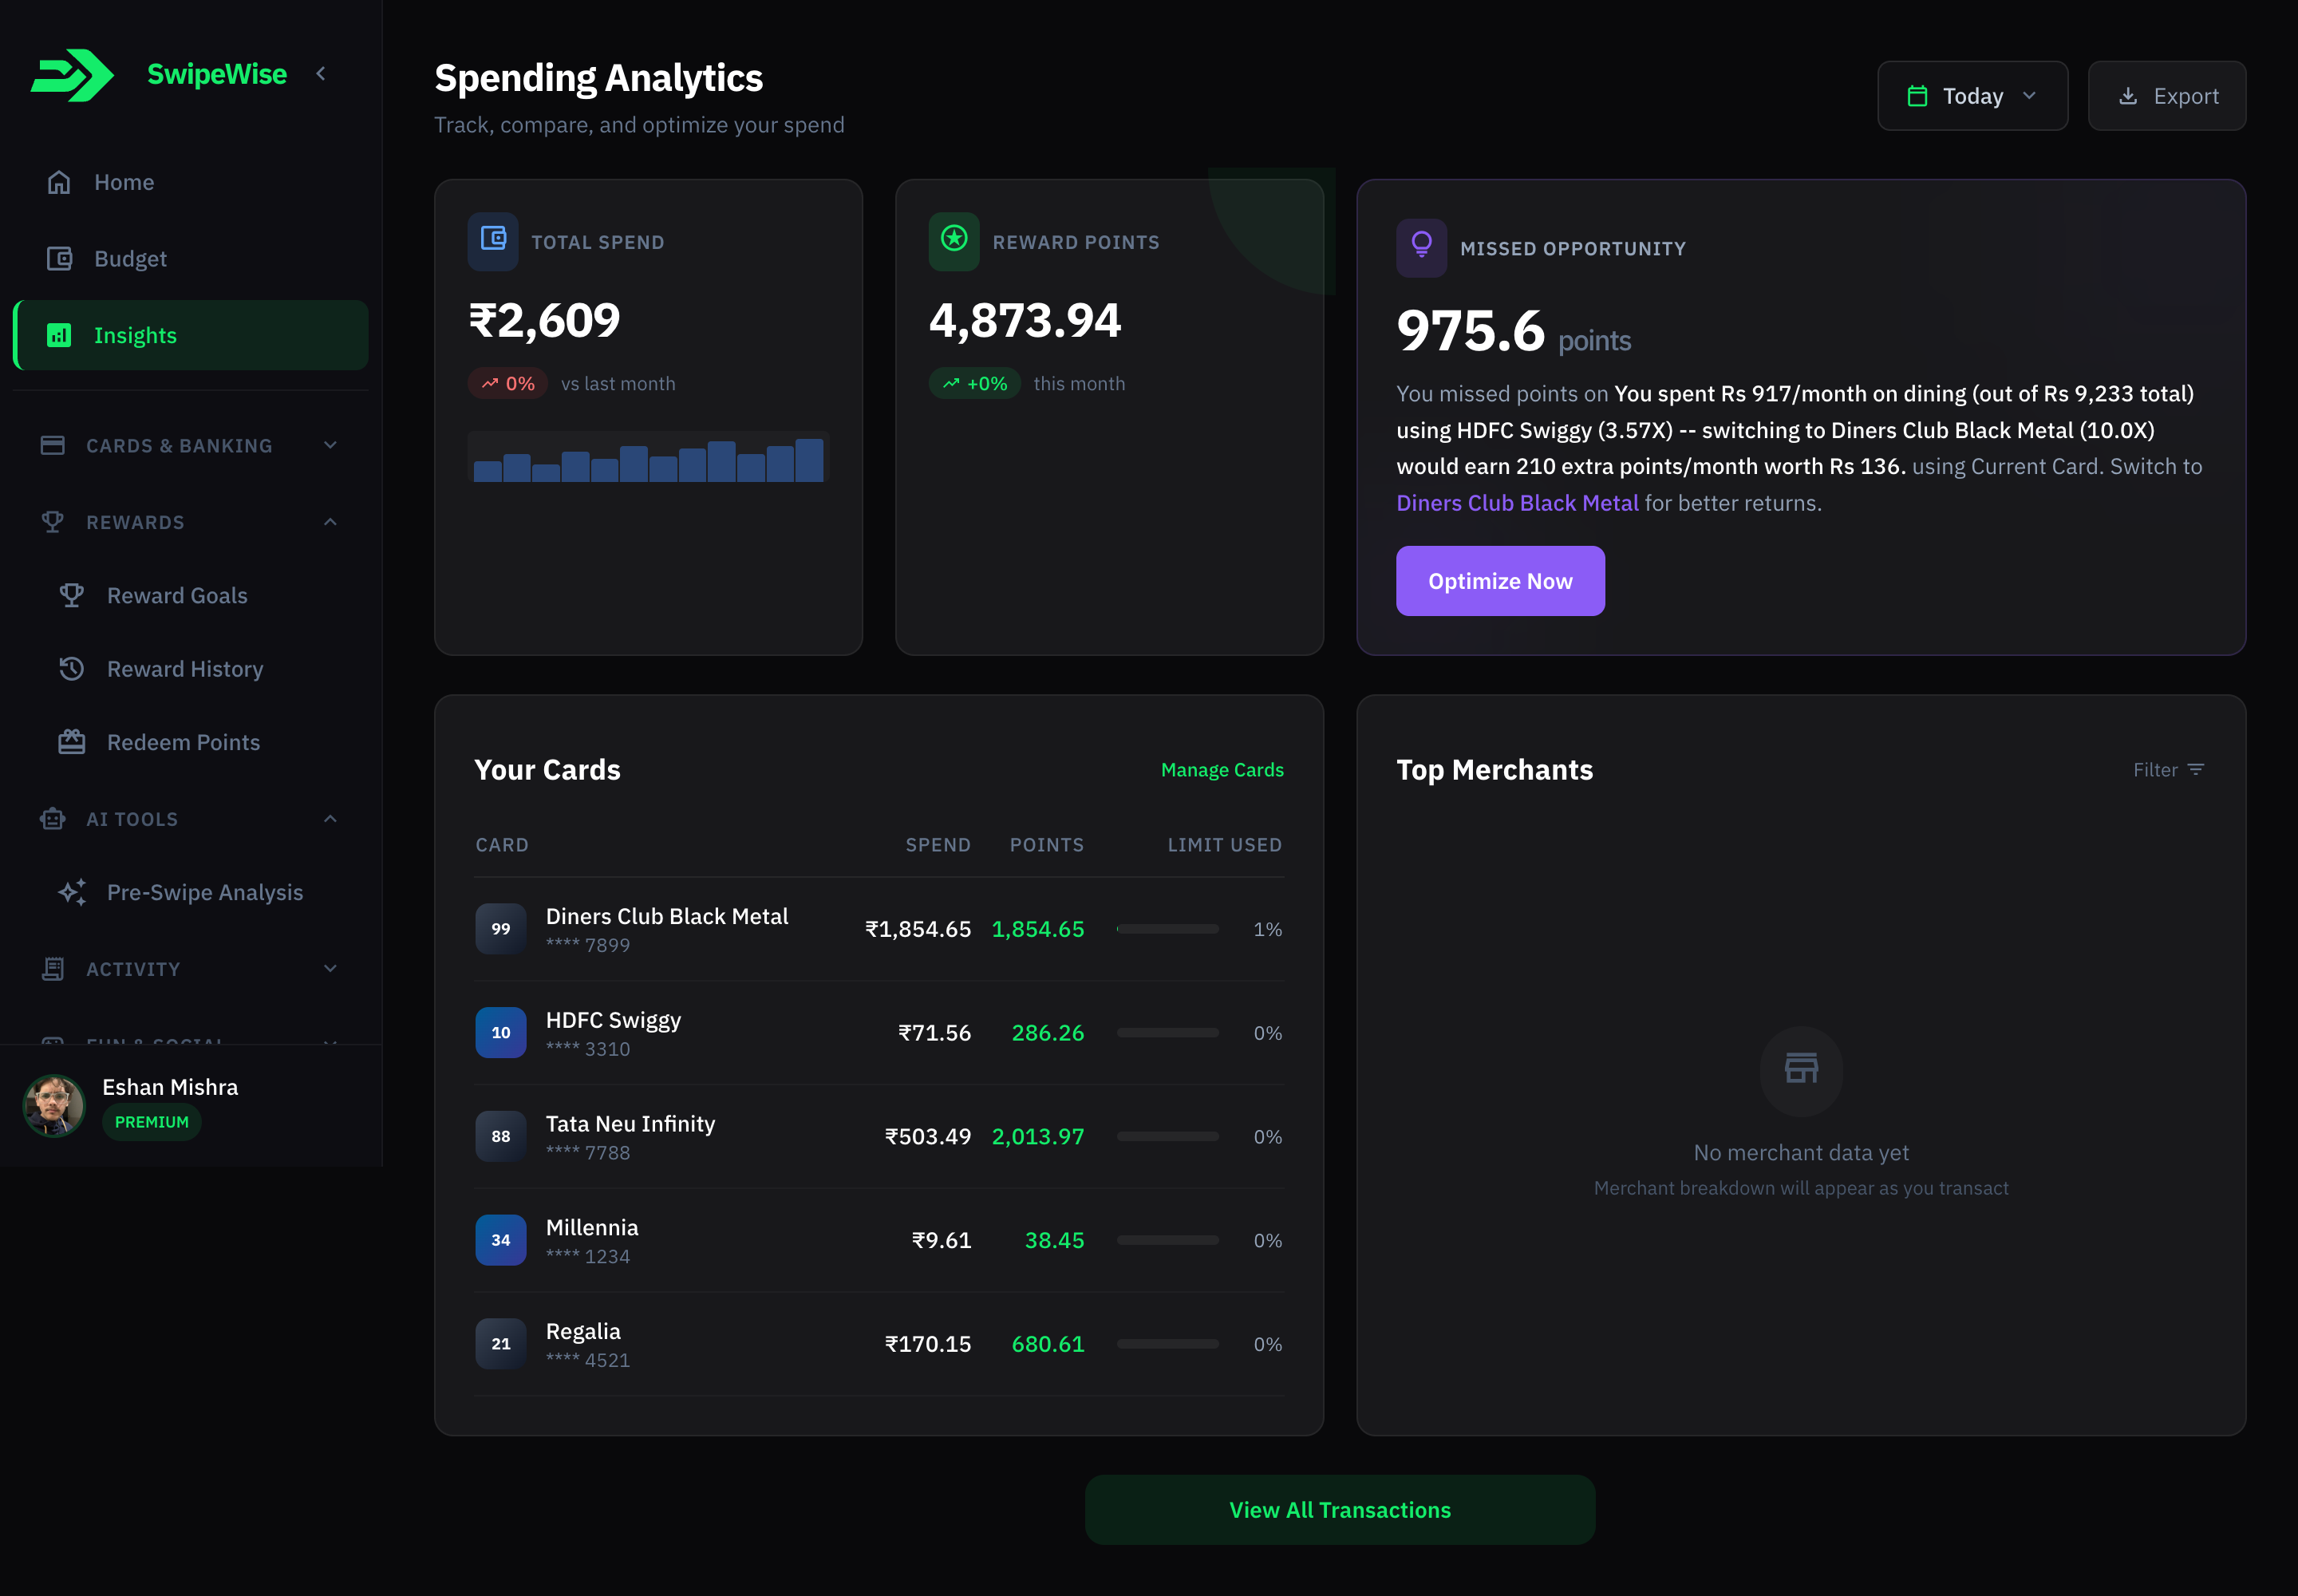
Task: Click the Regalia card name
Action: pos(583,1331)
